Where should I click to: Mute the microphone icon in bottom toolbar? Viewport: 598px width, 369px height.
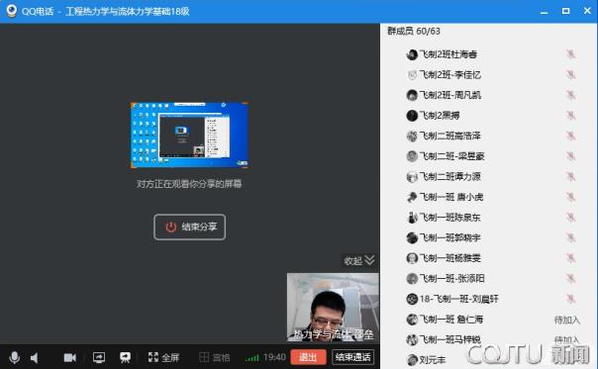(x=15, y=357)
